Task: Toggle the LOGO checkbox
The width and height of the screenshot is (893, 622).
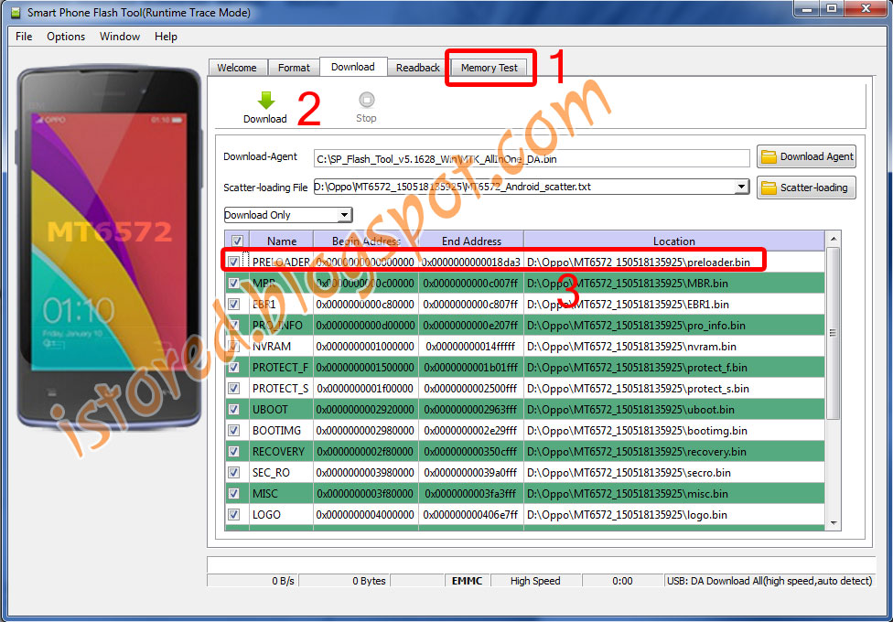Action: click(x=233, y=515)
